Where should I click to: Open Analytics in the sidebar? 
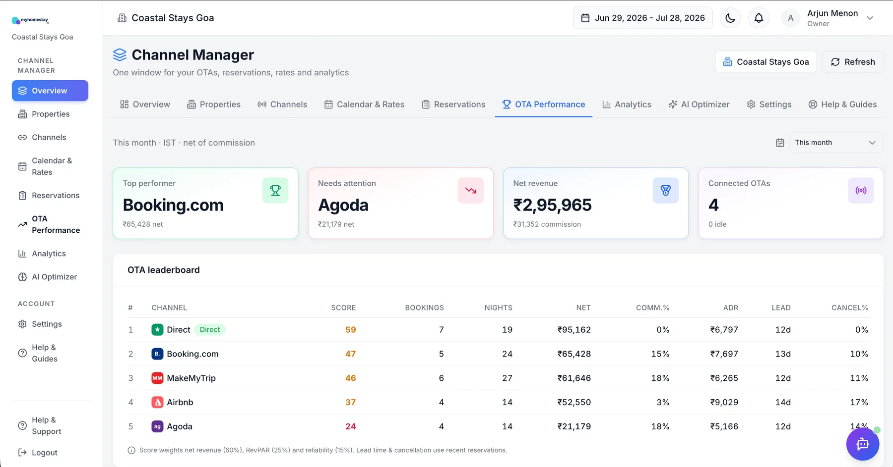(50, 254)
